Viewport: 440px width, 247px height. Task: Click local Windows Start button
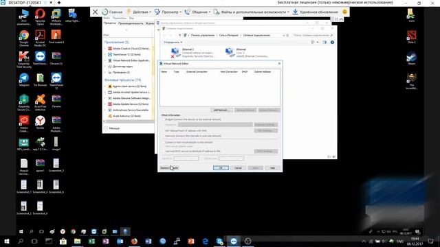point(7,241)
